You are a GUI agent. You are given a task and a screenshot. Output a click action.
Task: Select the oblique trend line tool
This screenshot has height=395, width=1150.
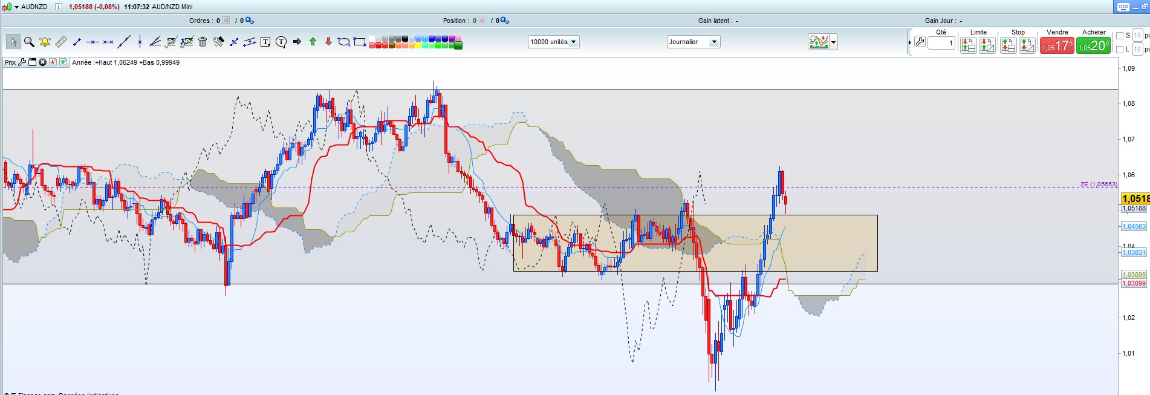[x=124, y=42]
